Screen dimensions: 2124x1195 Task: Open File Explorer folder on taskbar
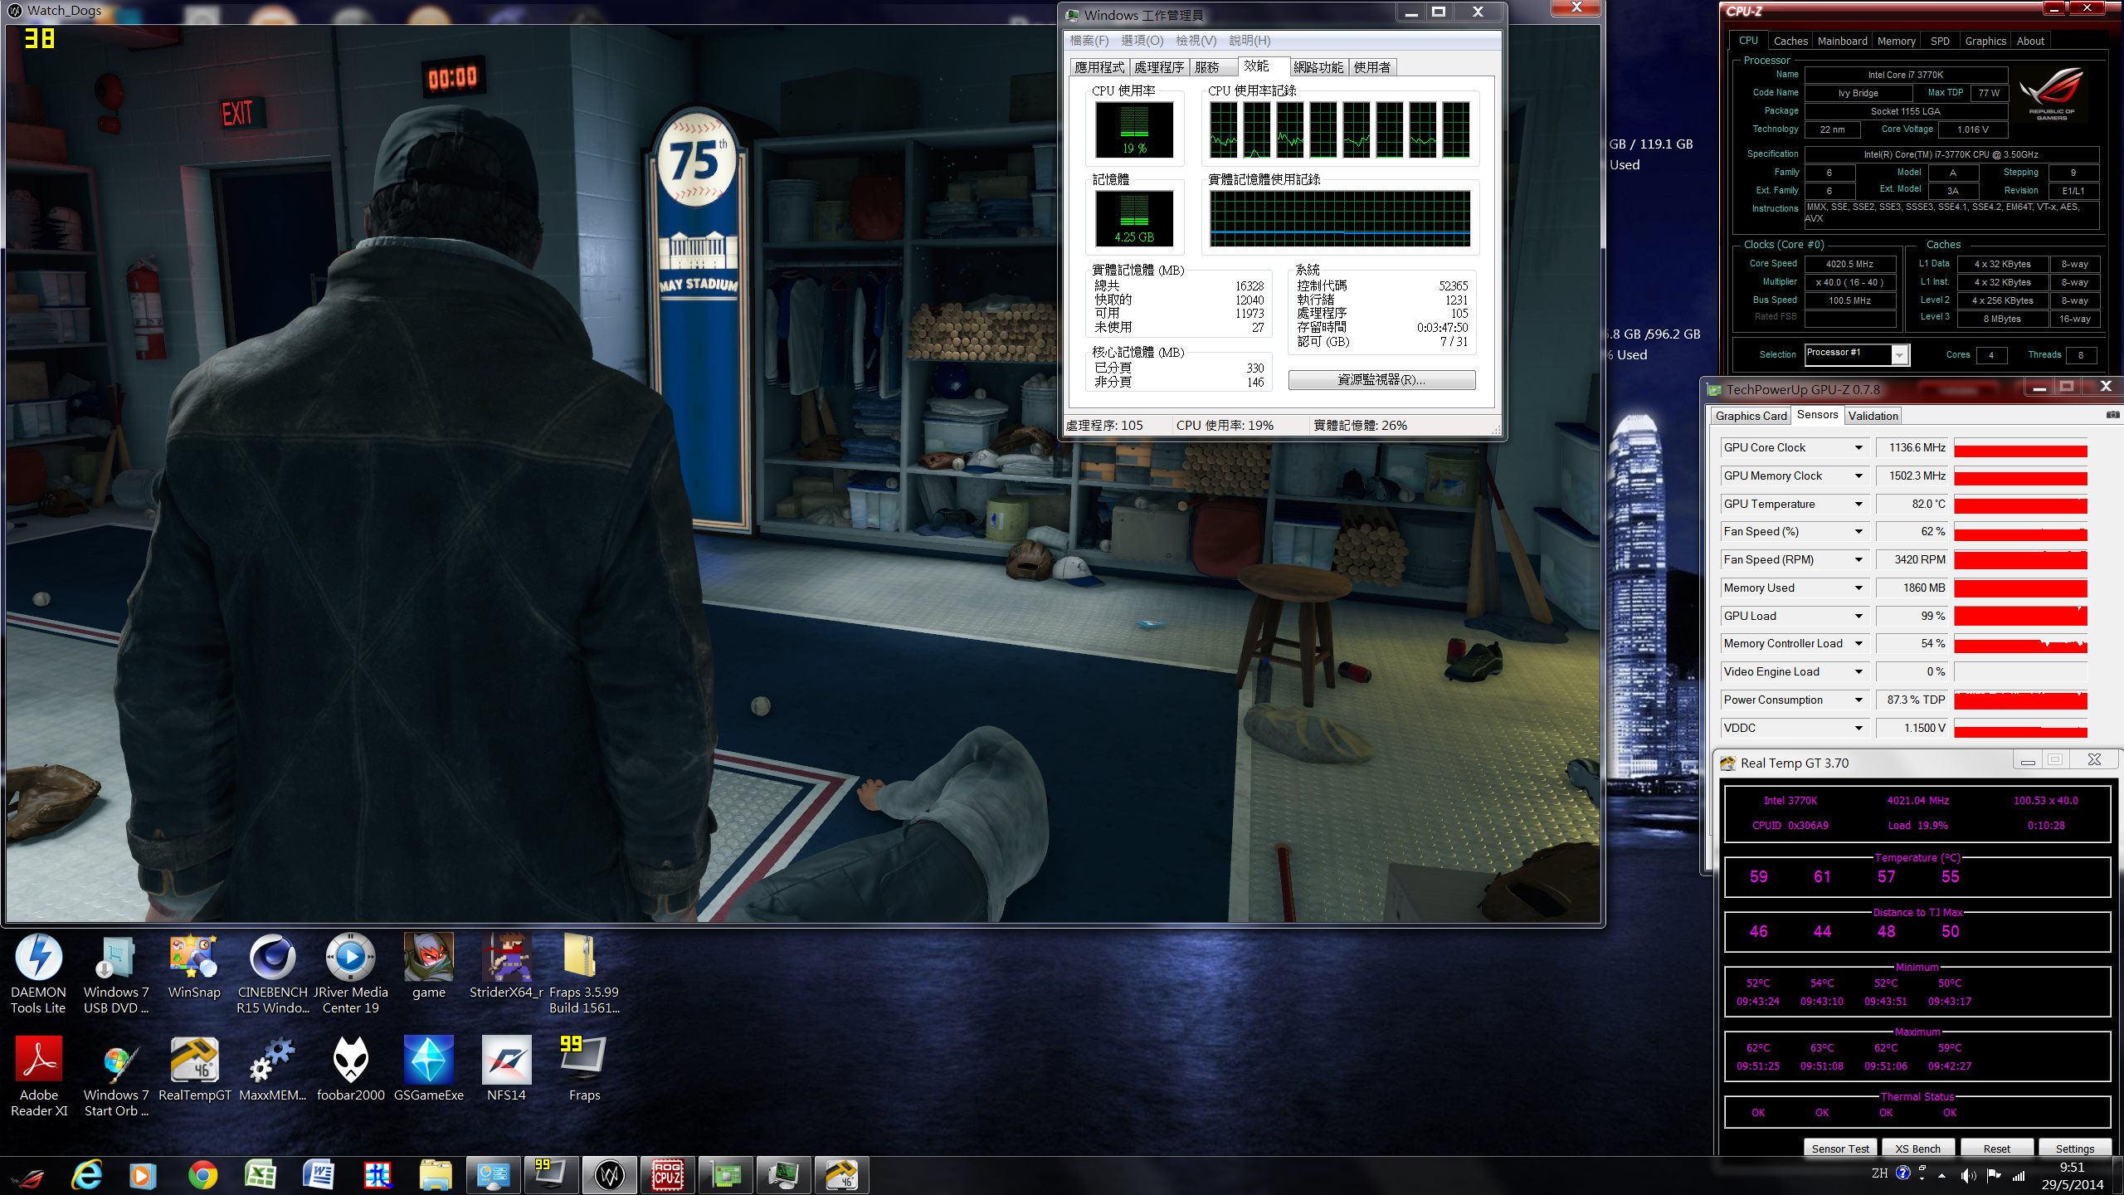[435, 1176]
